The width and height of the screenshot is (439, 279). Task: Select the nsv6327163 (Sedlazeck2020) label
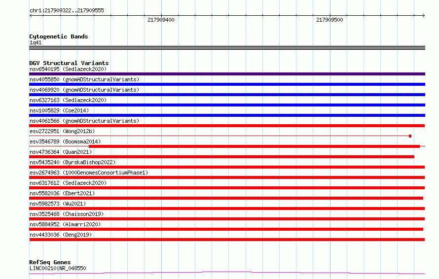[68, 100]
